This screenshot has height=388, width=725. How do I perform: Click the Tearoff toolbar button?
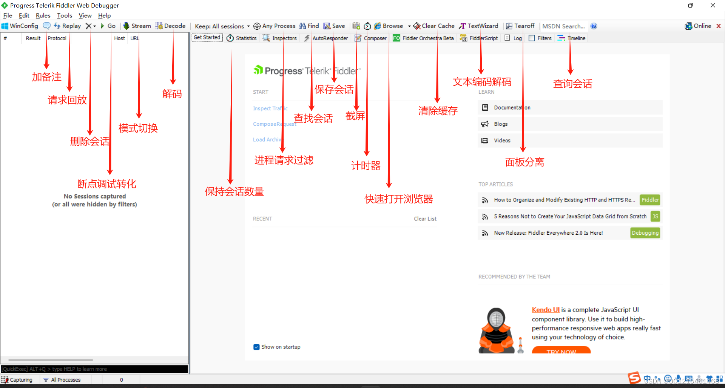520,26
